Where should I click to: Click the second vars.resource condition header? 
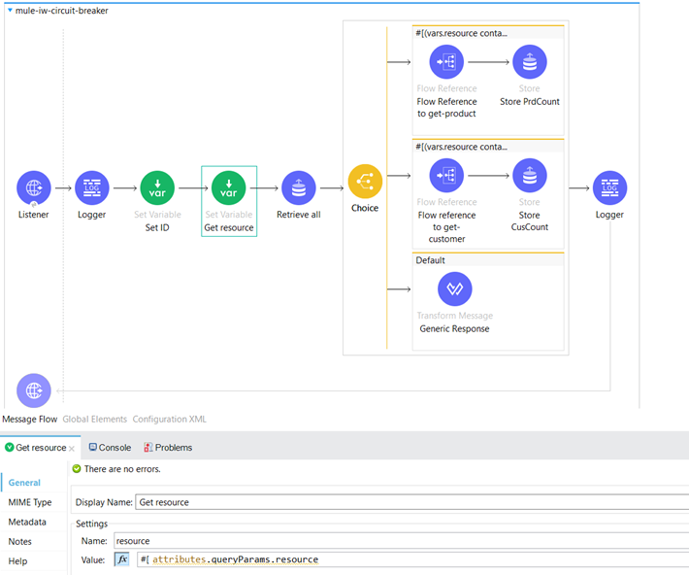[488, 147]
